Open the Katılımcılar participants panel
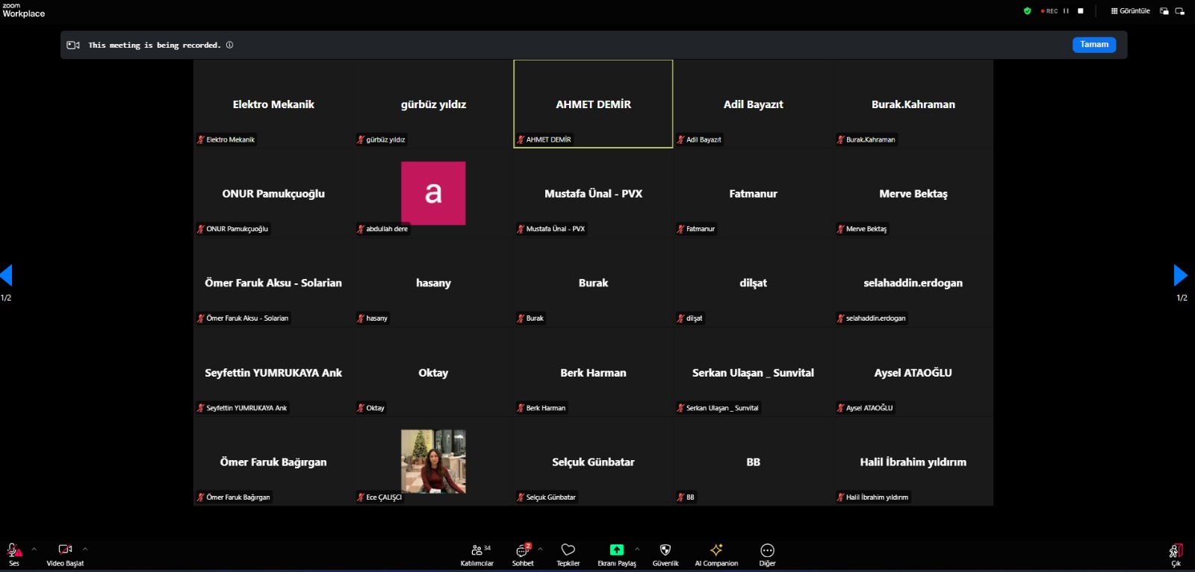Image resolution: width=1195 pixels, height=572 pixels. pos(477,553)
